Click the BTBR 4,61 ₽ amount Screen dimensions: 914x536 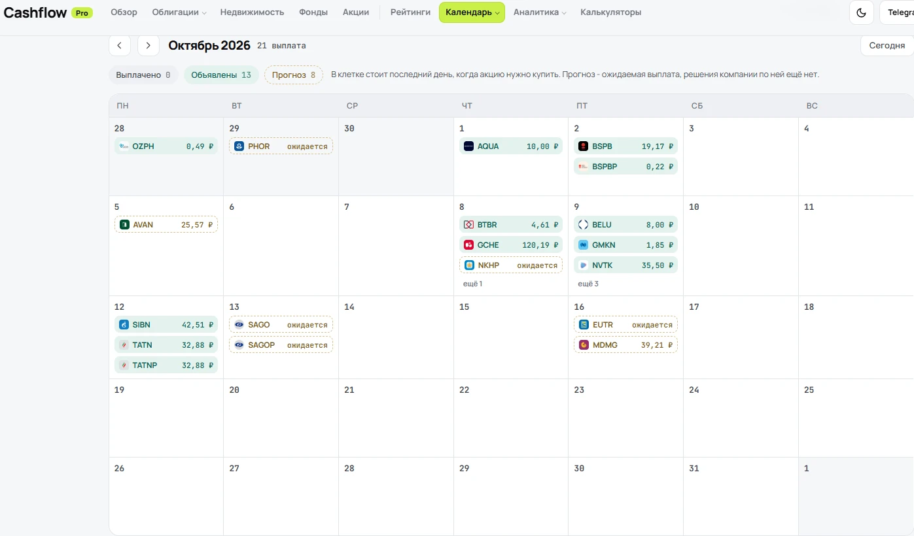click(545, 225)
